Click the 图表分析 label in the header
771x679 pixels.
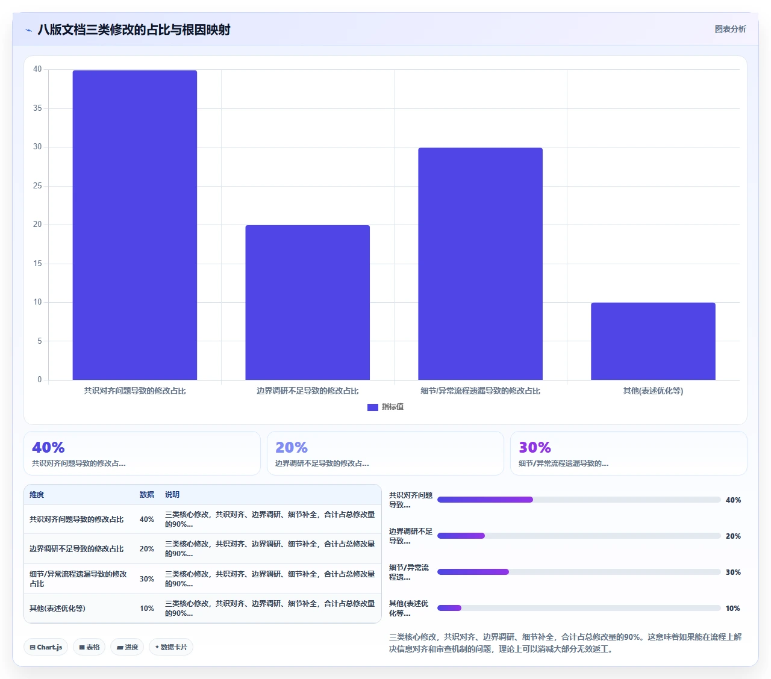pos(730,29)
